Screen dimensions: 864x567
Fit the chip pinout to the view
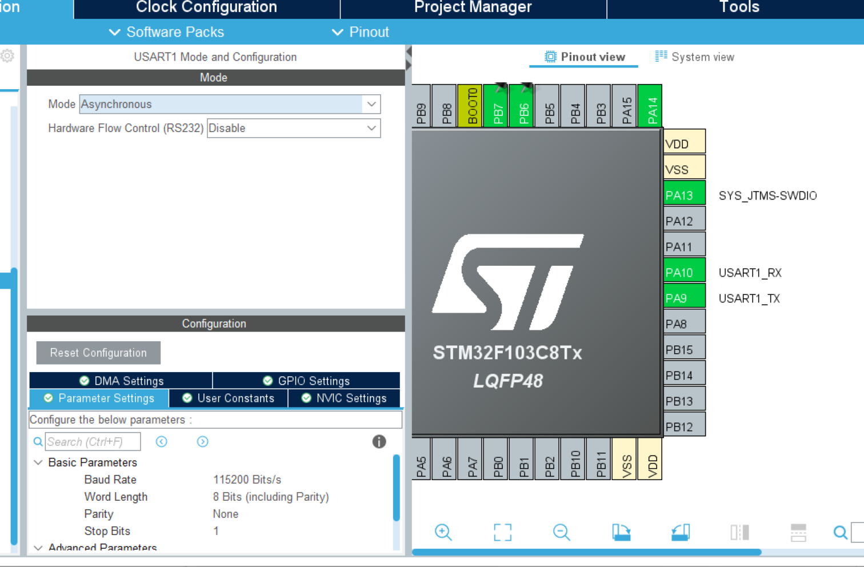[503, 532]
